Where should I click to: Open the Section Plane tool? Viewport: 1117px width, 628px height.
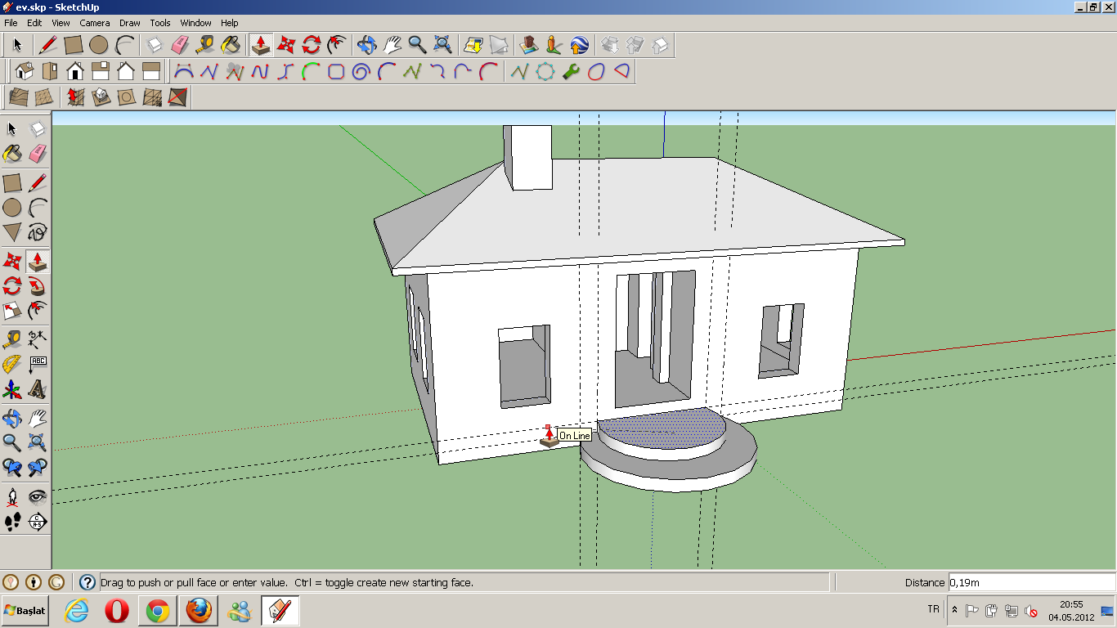37,522
